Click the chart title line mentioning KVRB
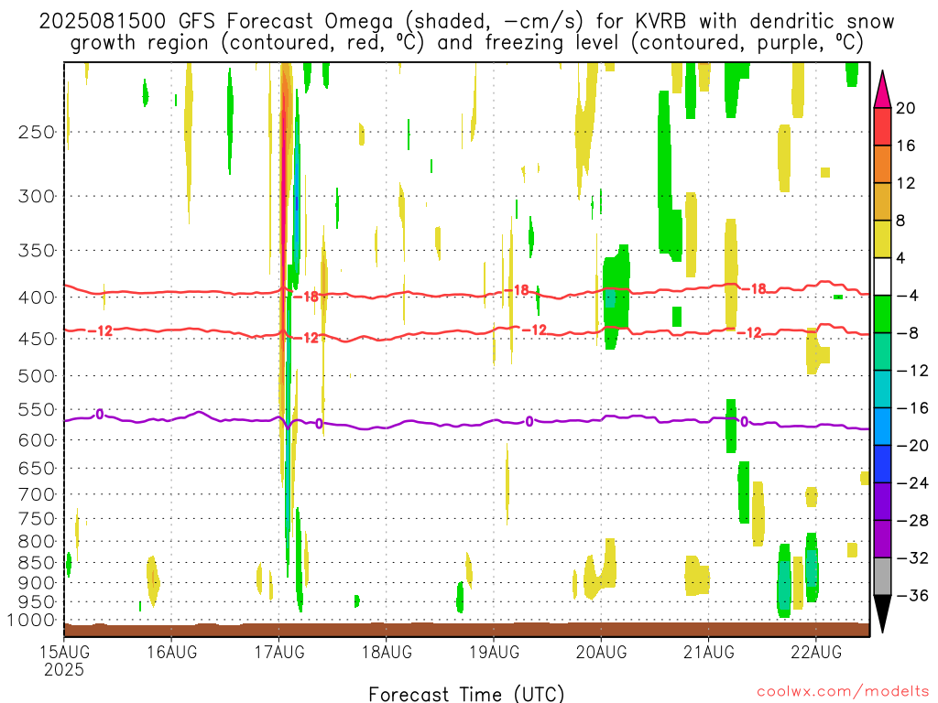Screen dimensions: 938x703 click(x=466, y=22)
